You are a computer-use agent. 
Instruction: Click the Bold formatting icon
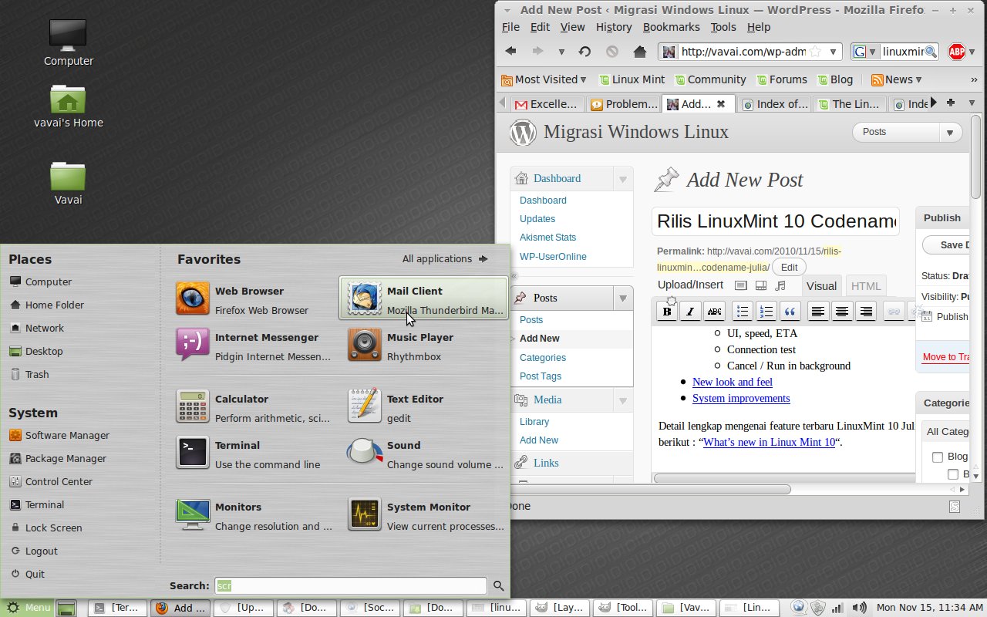(667, 312)
